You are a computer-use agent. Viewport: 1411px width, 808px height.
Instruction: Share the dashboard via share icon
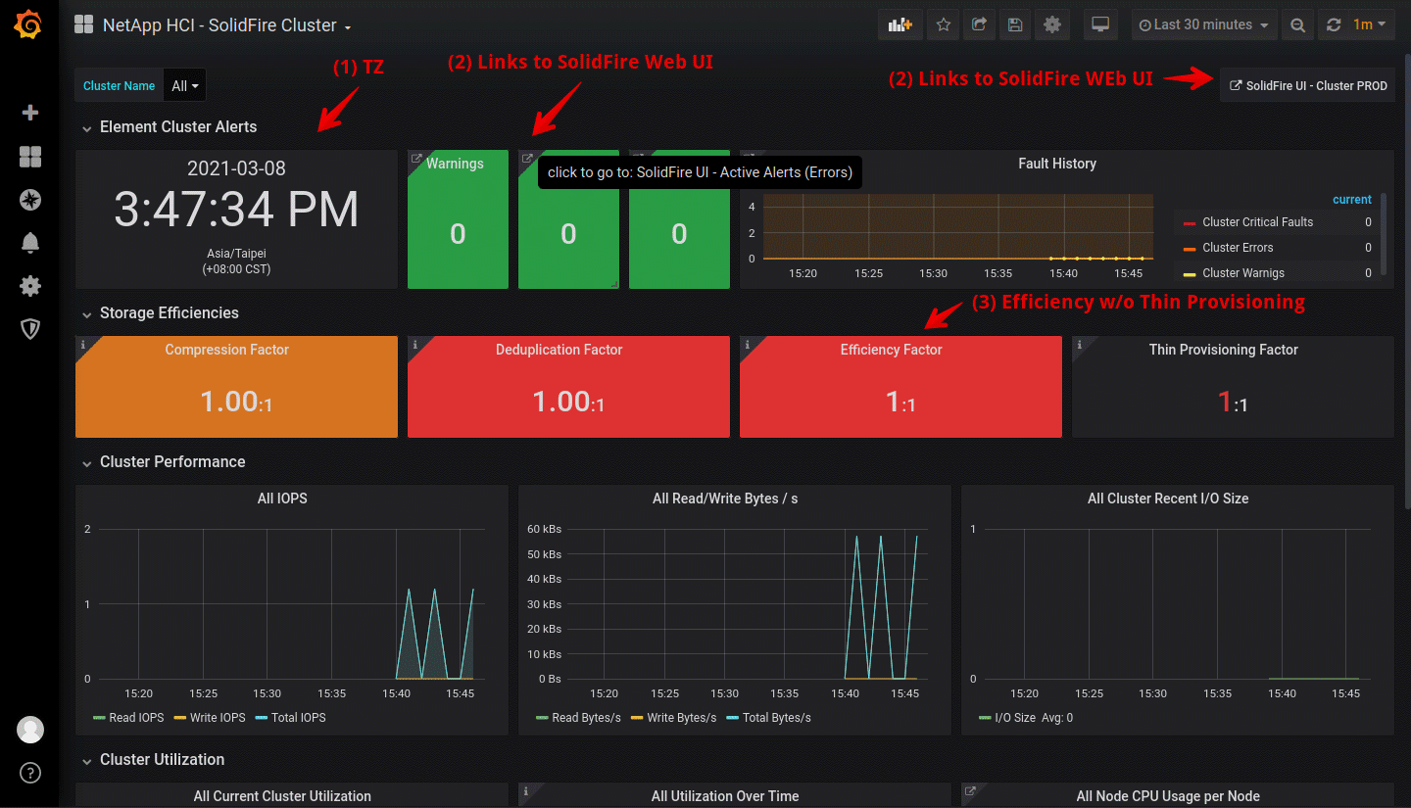tap(979, 24)
